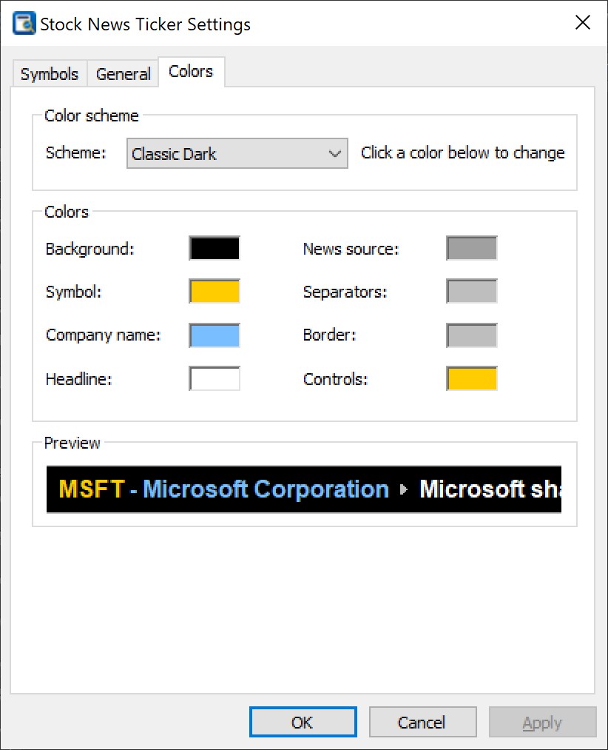Click the 'Symbol:' label

74,292
